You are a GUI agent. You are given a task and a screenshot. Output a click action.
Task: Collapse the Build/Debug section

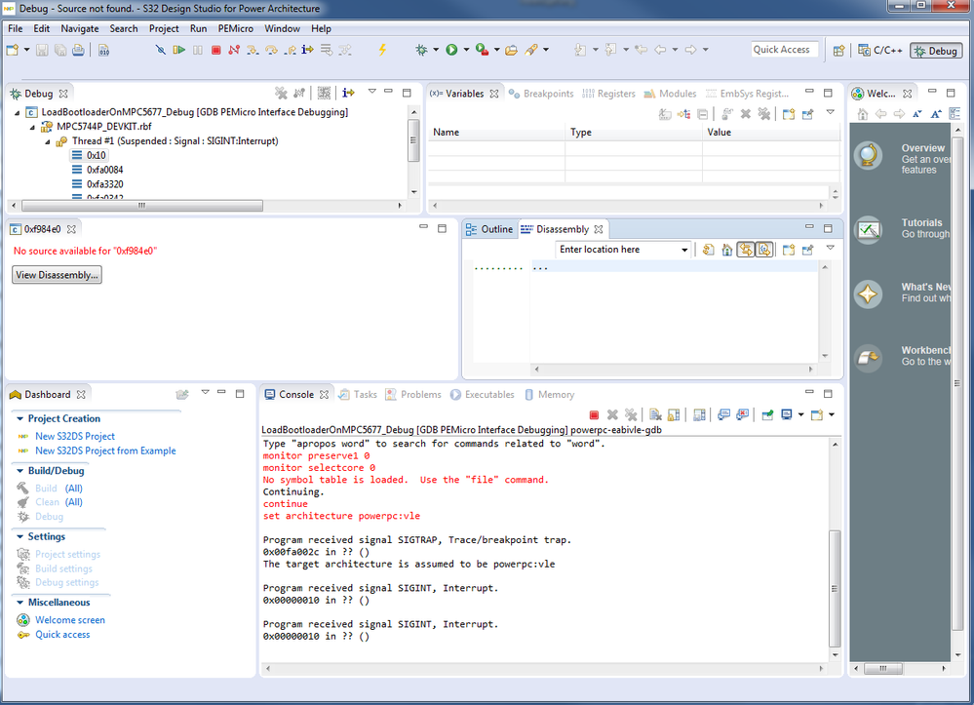pos(19,471)
